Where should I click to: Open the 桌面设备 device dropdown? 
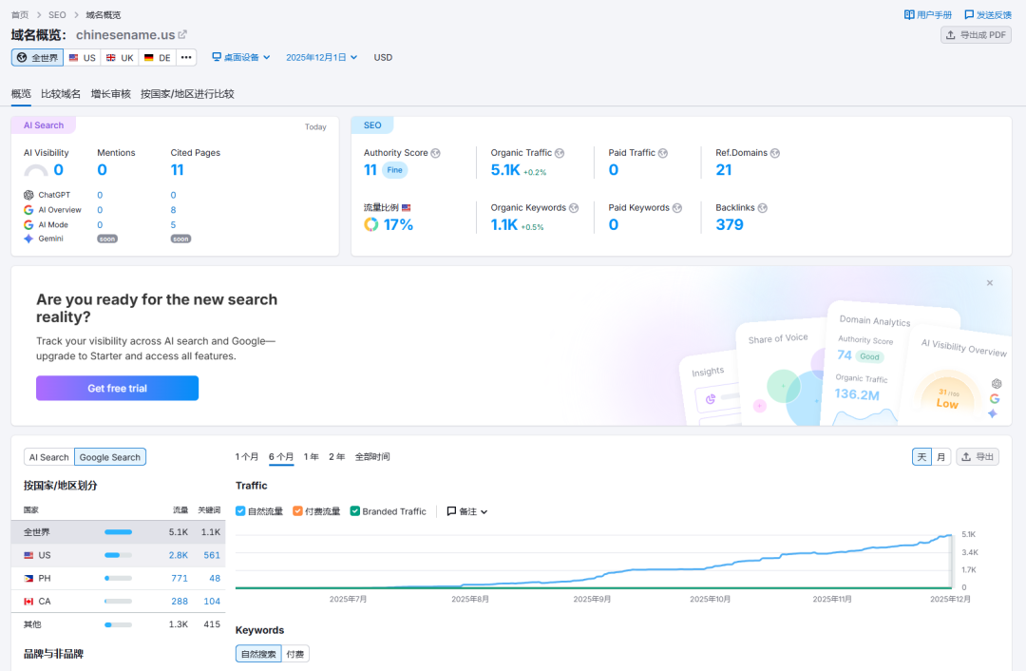[241, 58]
